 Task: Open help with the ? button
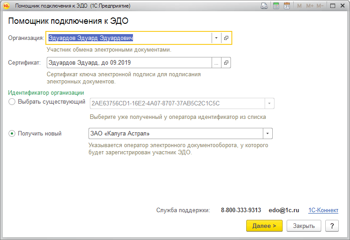332,226
